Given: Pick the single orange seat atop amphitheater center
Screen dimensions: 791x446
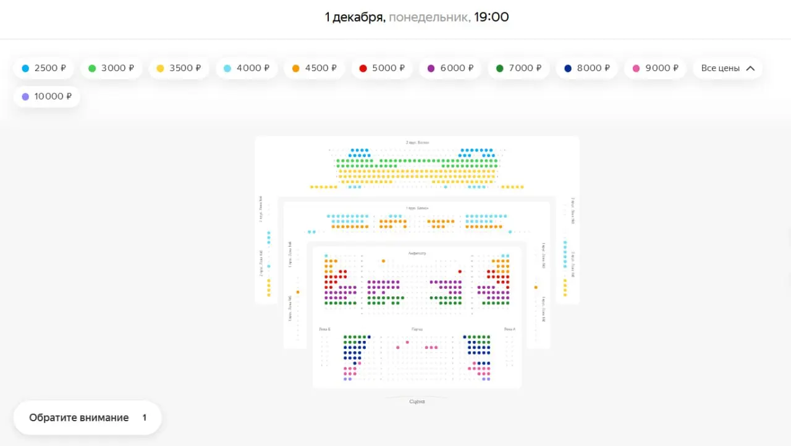Looking at the screenshot, I should pos(383,261).
